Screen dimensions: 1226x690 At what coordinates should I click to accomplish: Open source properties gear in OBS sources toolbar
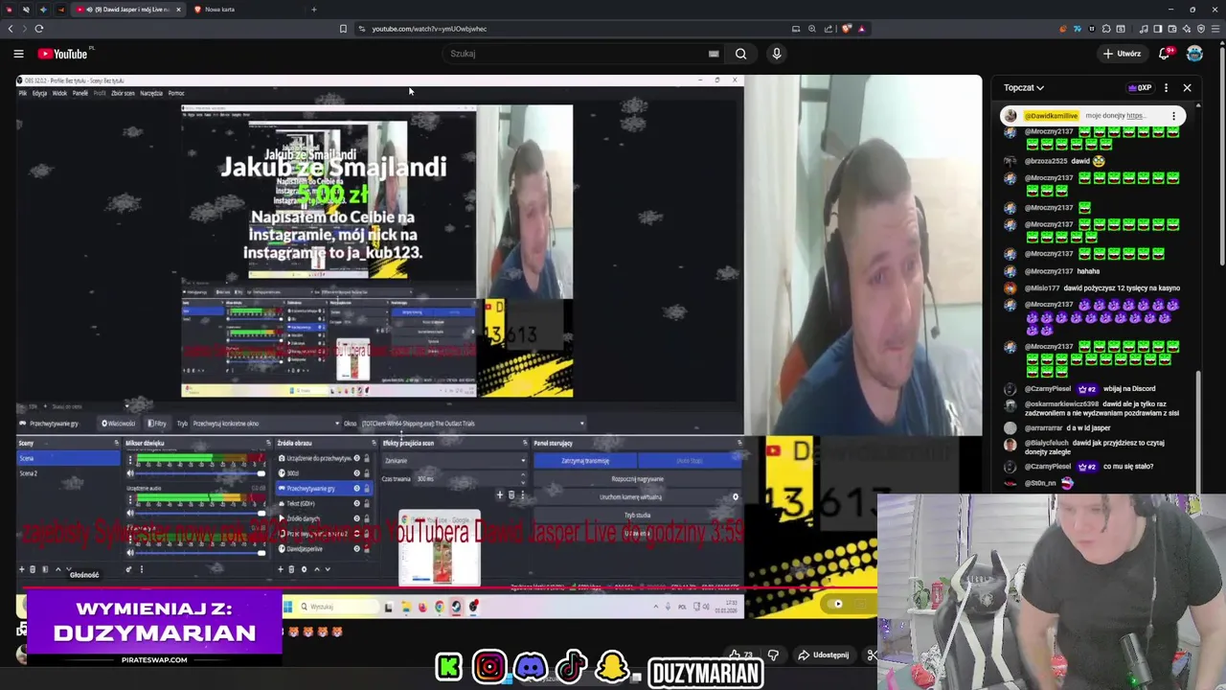click(305, 569)
